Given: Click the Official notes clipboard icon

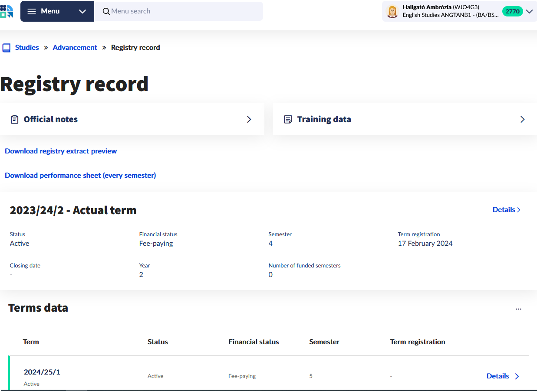Looking at the screenshot, I should [x=14, y=119].
